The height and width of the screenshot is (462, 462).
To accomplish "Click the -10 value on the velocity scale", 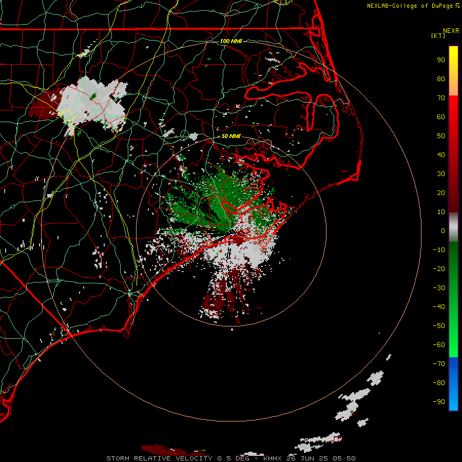I will click(x=439, y=250).
